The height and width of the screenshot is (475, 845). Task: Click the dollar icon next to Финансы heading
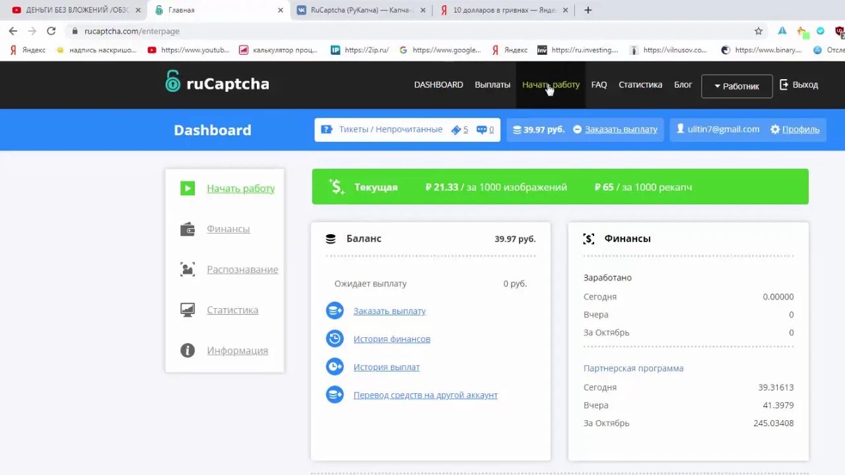pyautogui.click(x=589, y=239)
